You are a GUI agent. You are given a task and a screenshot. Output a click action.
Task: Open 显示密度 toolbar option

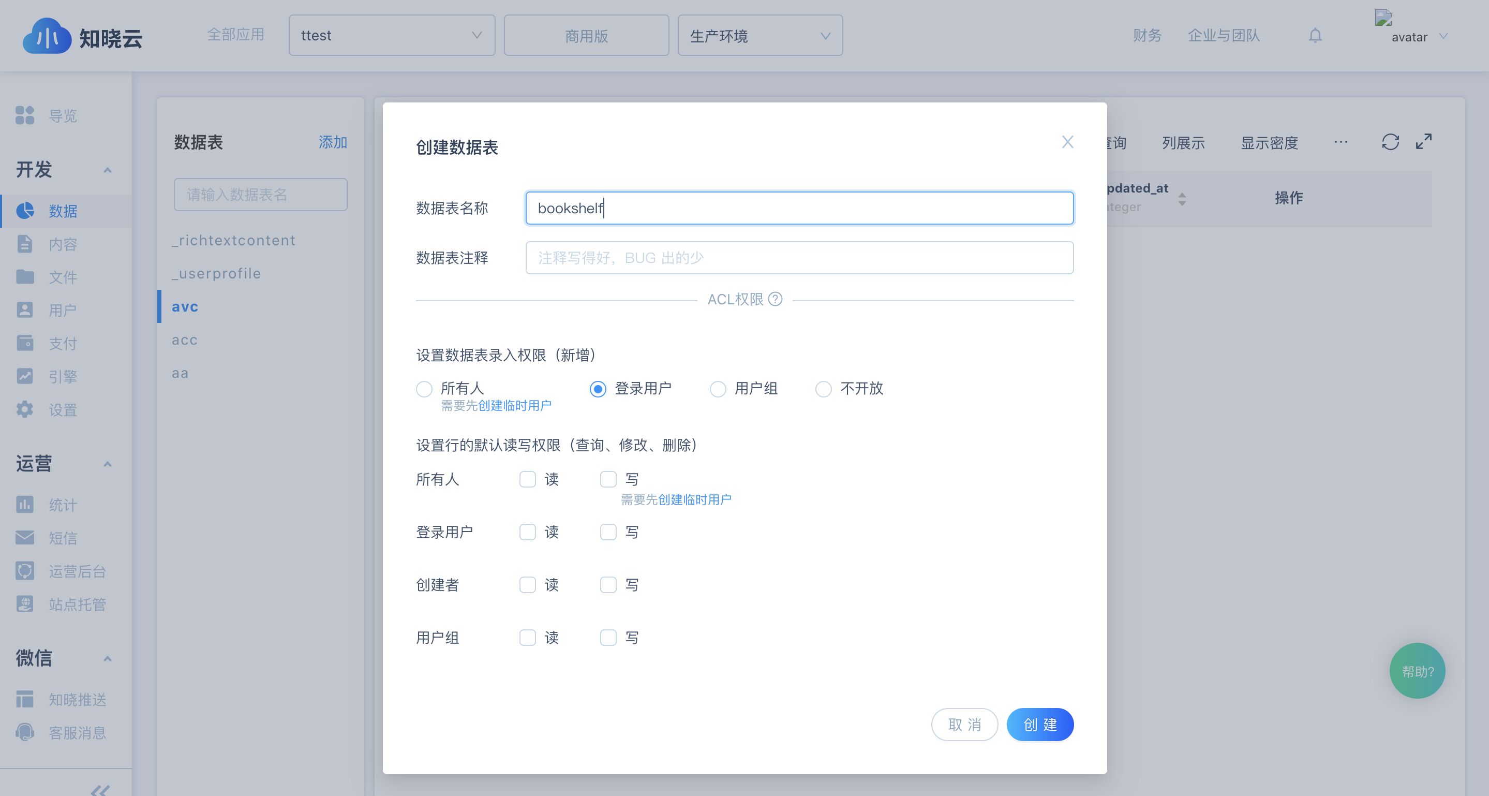pyautogui.click(x=1269, y=143)
